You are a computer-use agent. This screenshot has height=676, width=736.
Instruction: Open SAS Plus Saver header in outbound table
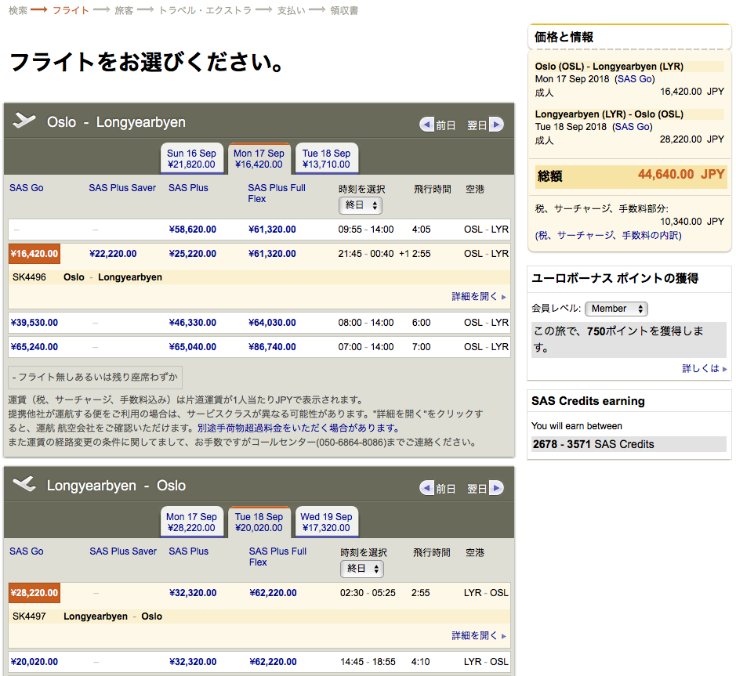point(122,188)
